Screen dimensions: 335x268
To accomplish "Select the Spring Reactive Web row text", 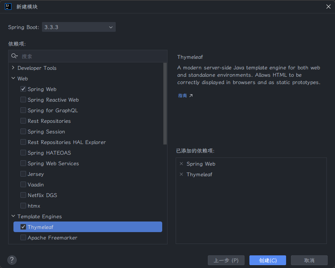I will (x=53, y=100).
